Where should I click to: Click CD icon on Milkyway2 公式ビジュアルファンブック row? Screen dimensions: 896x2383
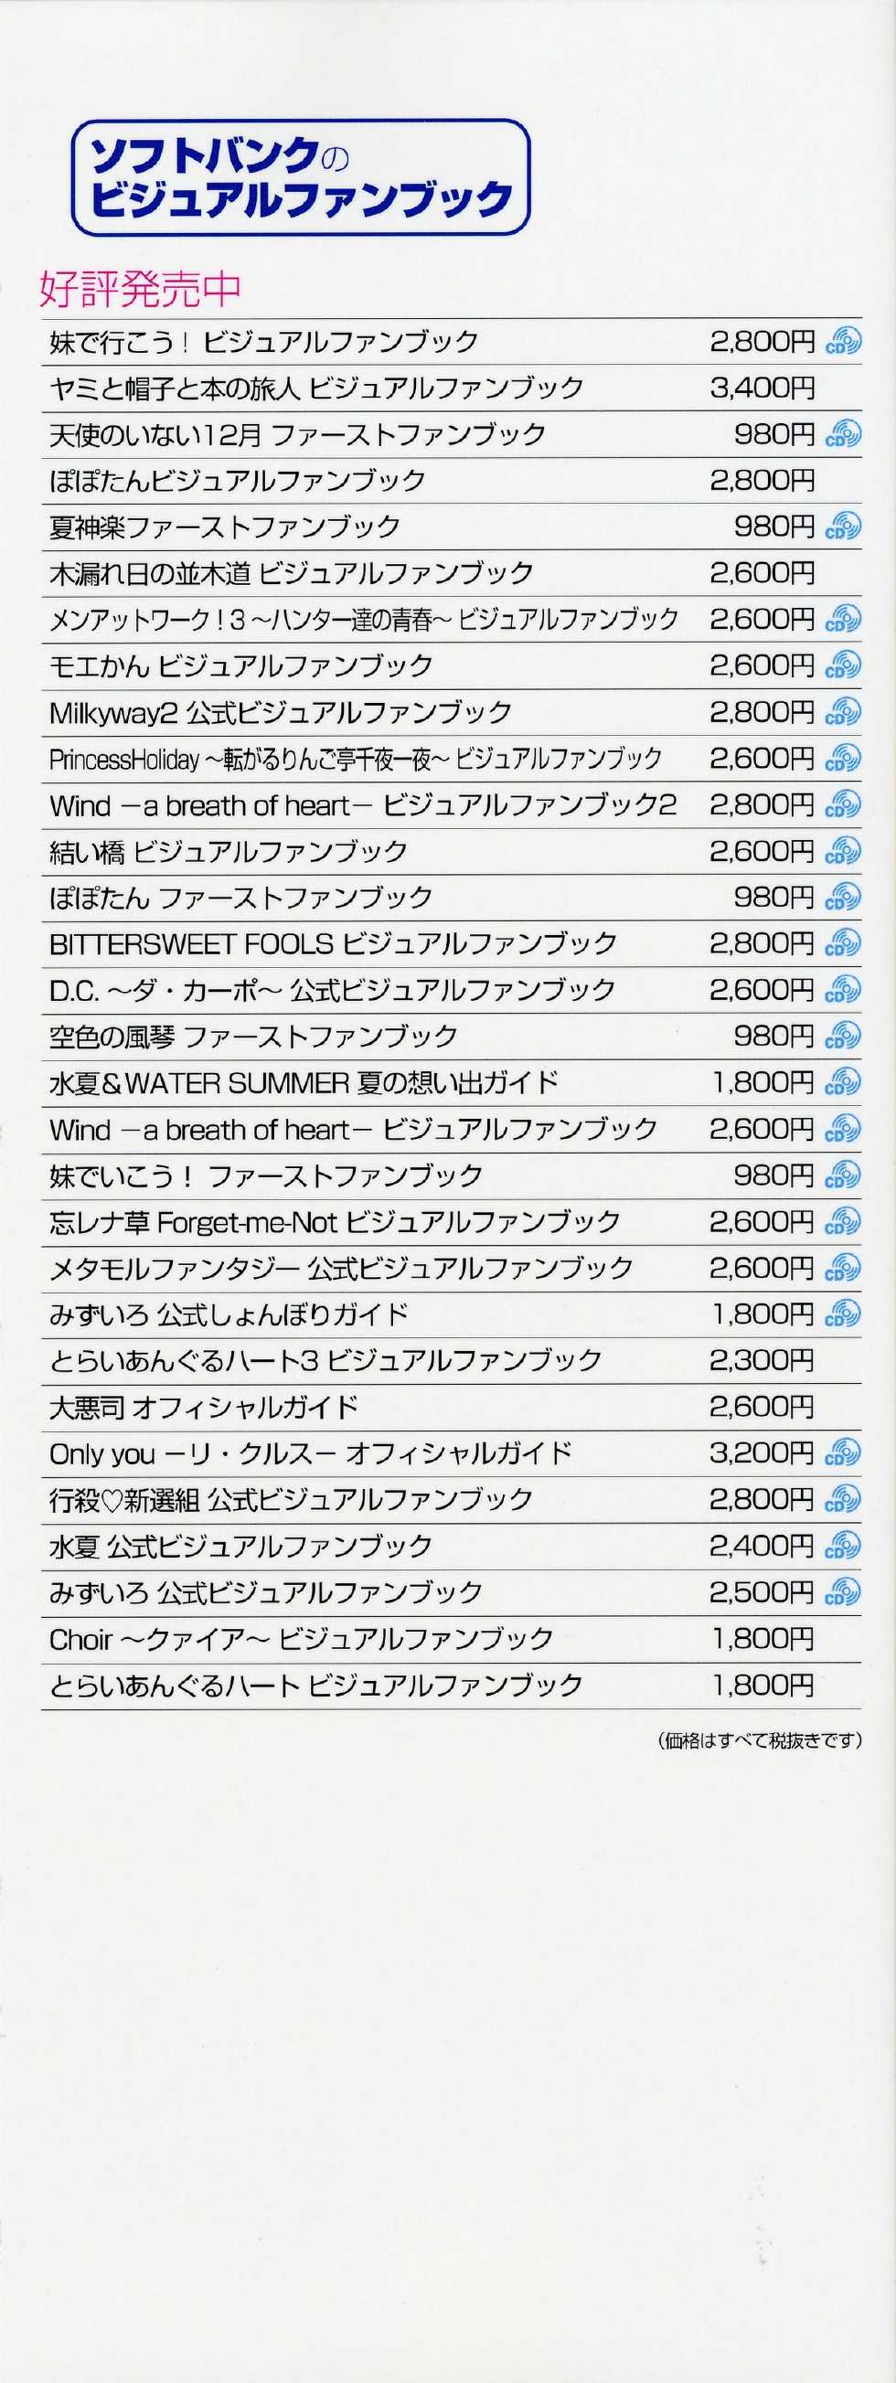point(842,711)
